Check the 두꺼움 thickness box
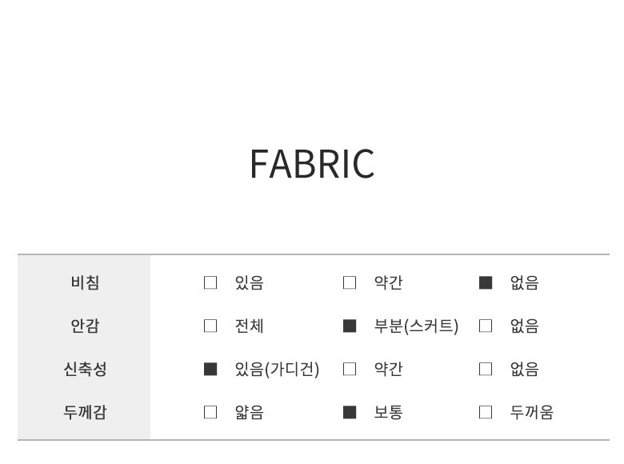The height and width of the screenshot is (464, 624). pos(486,413)
